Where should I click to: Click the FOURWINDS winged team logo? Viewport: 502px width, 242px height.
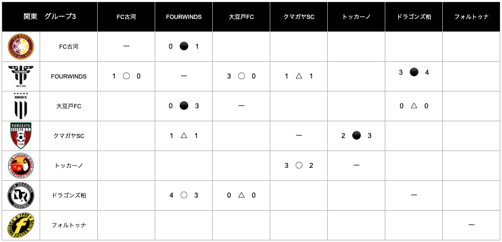pyautogui.click(x=21, y=76)
